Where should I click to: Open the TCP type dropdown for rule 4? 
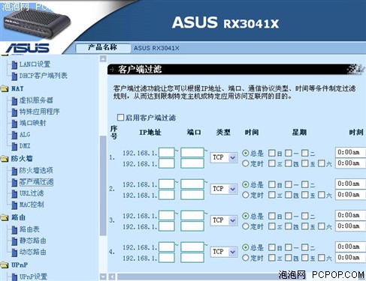click(223, 252)
